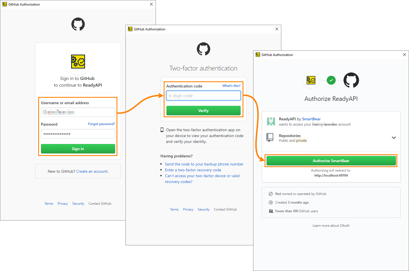Click the green Sign in button
The height and width of the screenshot is (271, 409).
[78, 149]
